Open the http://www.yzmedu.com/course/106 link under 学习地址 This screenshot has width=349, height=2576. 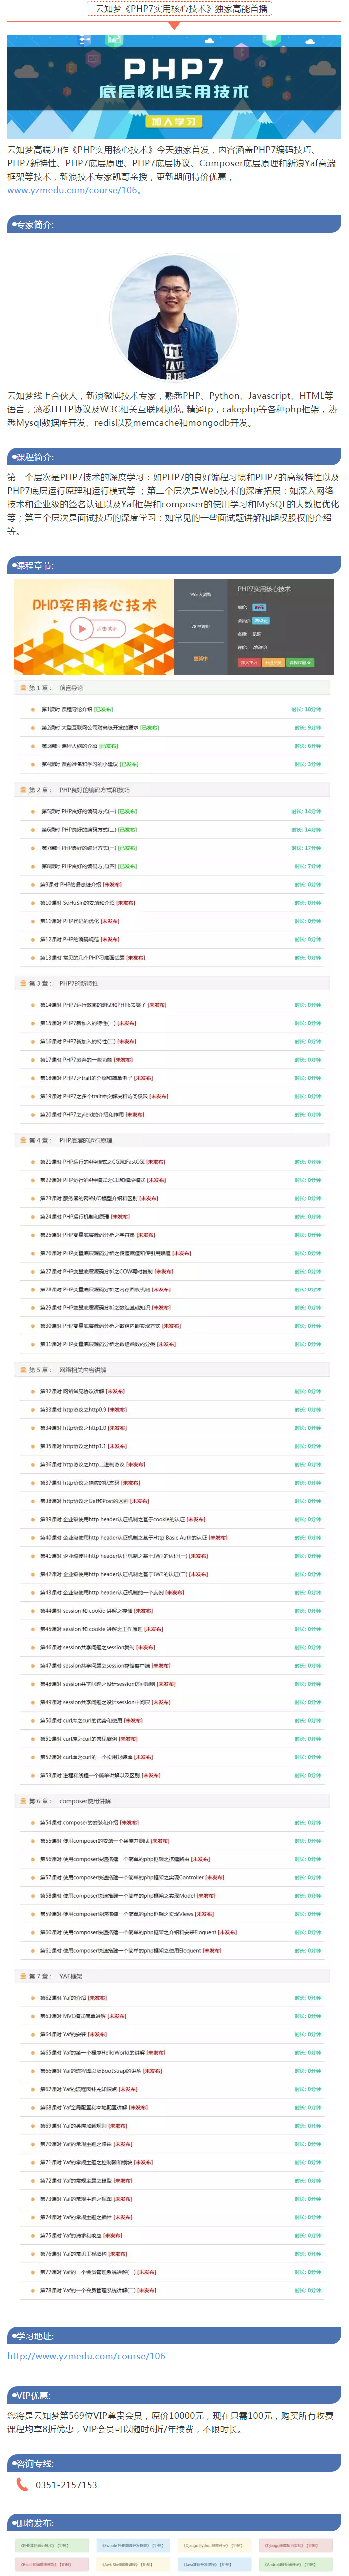[86, 2355]
